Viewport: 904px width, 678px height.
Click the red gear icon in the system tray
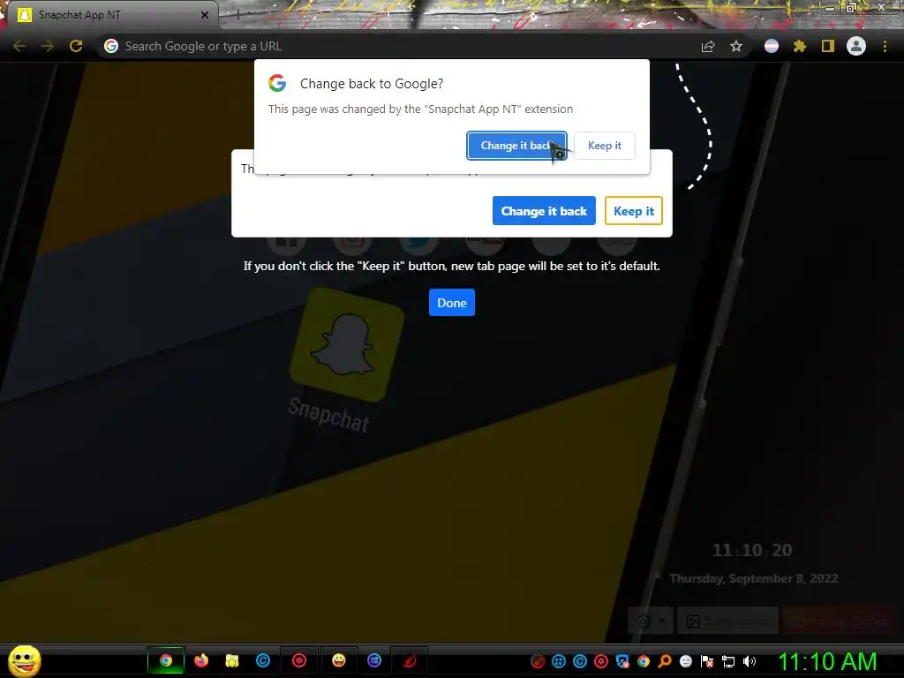pos(600,661)
